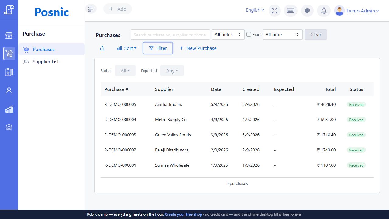Viewport: 389px width, 219px height.
Task: Click Received badge for R-DEMO-000005
Action: coord(356,104)
